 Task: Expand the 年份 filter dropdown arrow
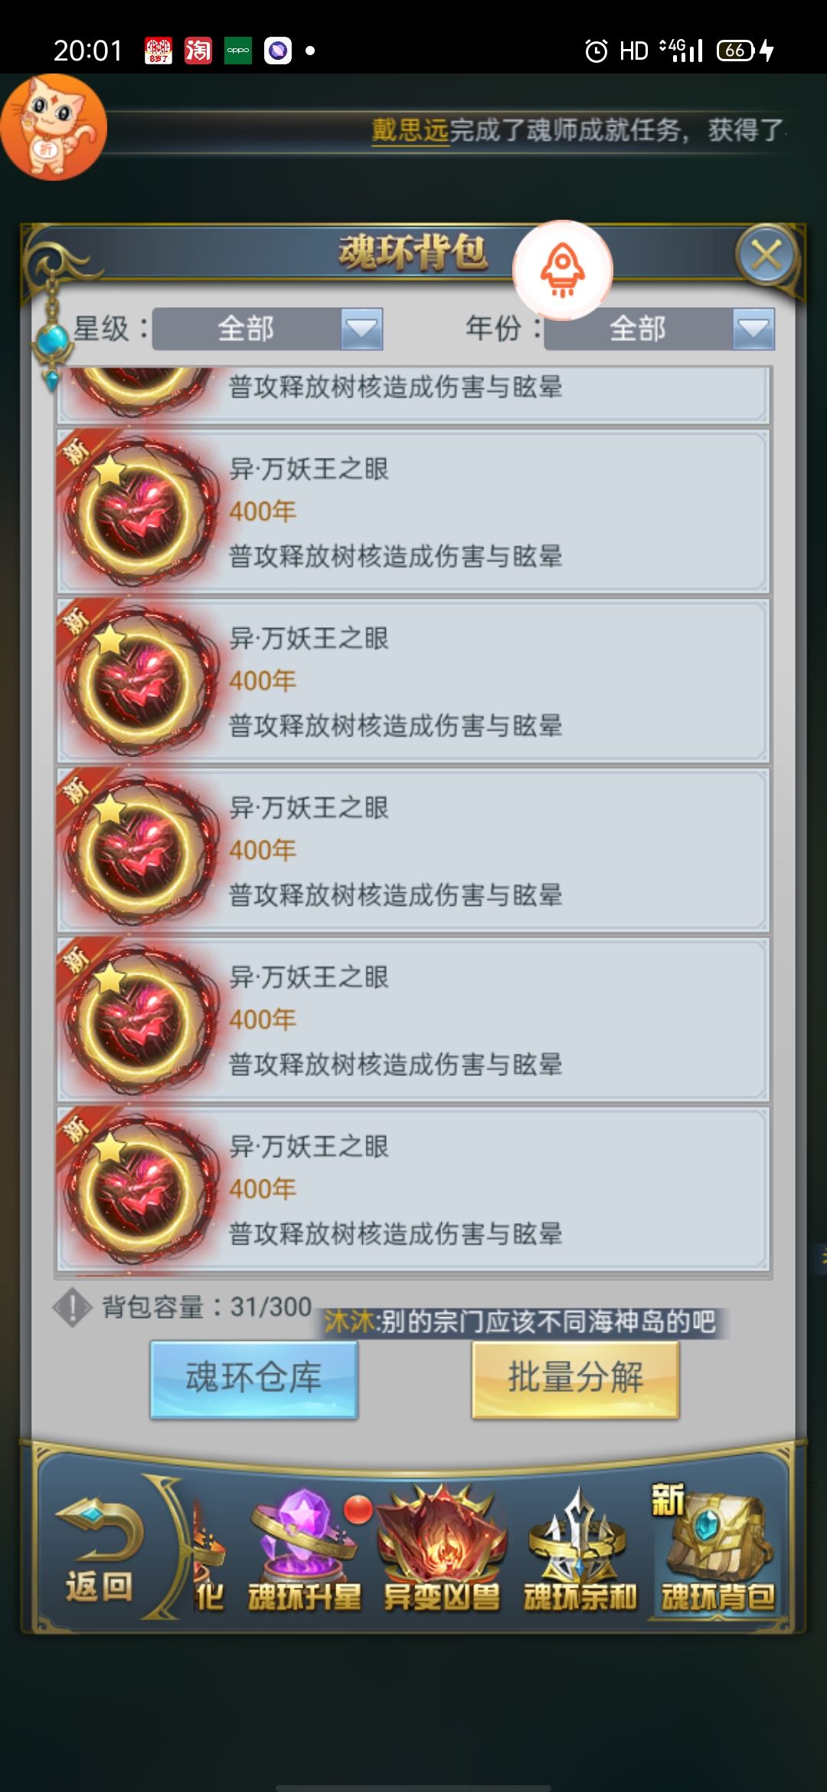point(753,329)
